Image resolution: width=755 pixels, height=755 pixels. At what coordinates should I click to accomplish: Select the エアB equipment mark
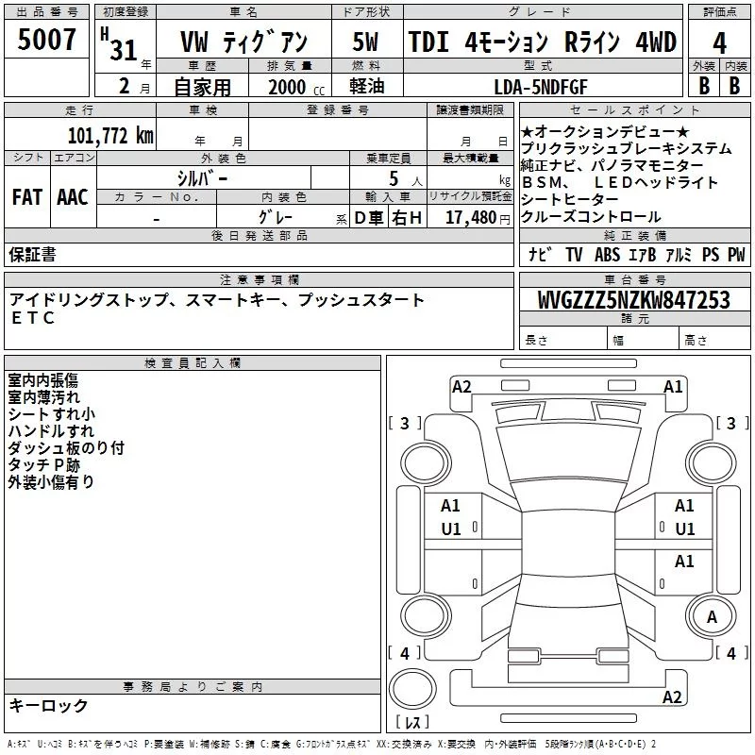pos(643,254)
